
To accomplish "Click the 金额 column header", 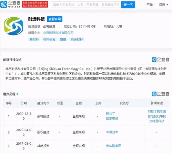I will (79, 103).
